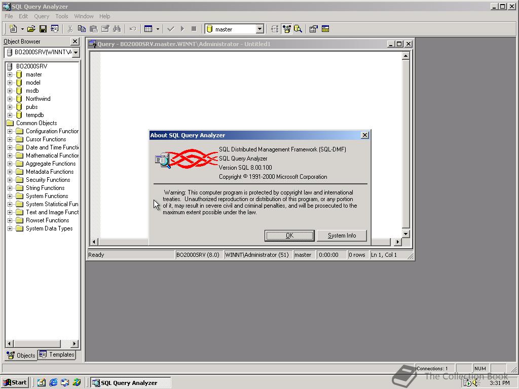Click the New Query toolbar icon
The image size is (519, 389).
click(x=13, y=29)
